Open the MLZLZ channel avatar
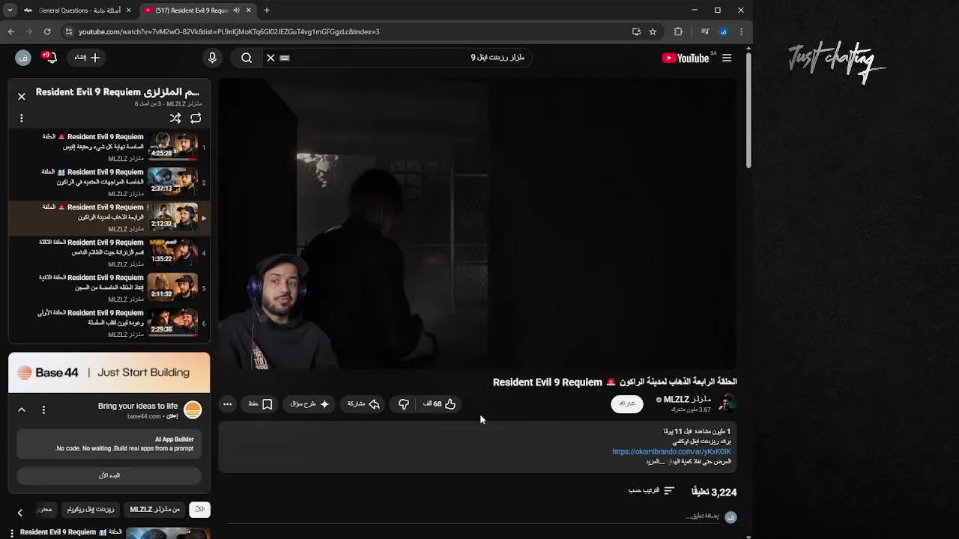This screenshot has width=959, height=539. coord(726,404)
